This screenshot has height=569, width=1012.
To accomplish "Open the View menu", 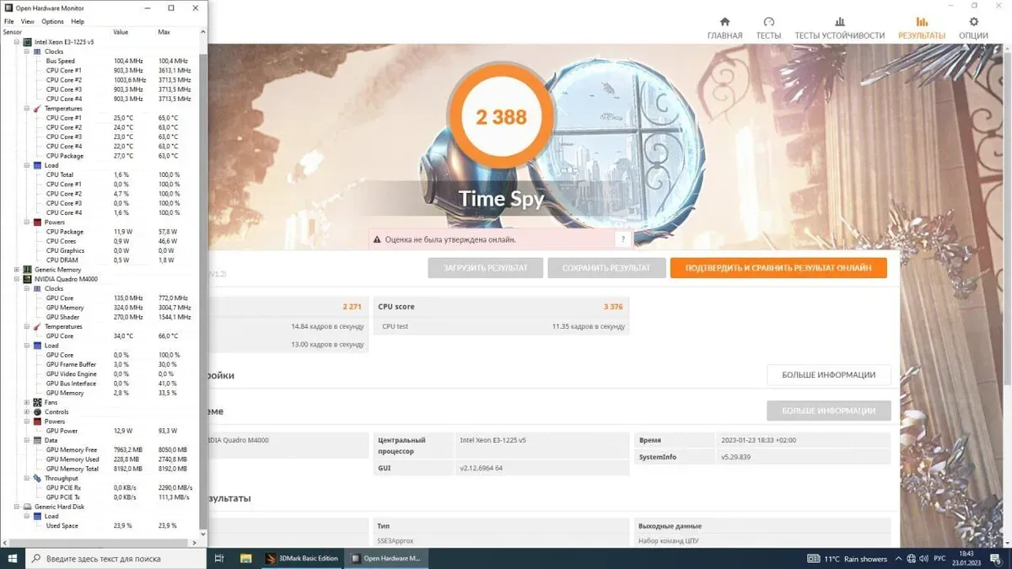I will pos(28,21).
